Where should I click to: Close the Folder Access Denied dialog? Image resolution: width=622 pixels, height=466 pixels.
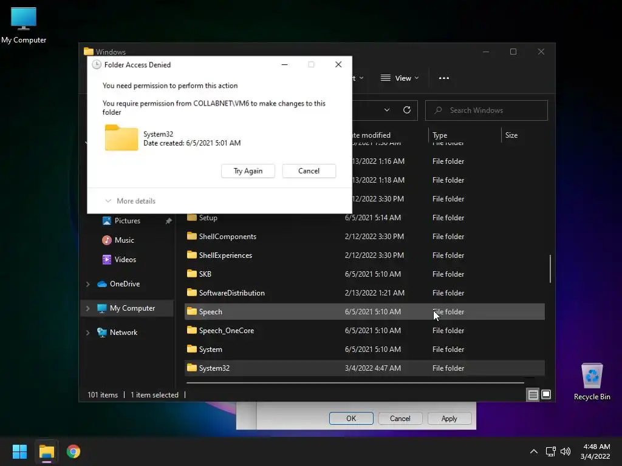[338, 64]
